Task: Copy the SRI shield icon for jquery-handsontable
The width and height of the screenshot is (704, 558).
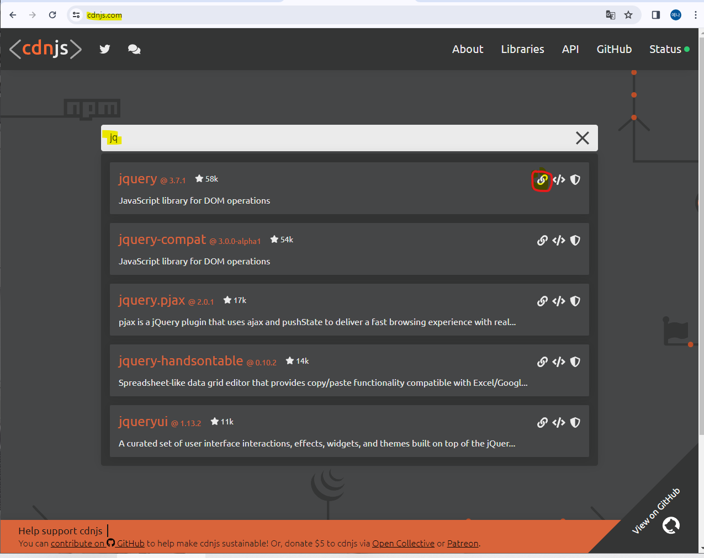Action: (x=575, y=362)
